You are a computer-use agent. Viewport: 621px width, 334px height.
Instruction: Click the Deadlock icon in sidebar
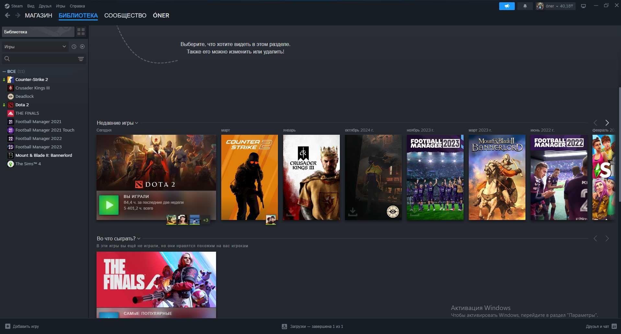pyautogui.click(x=11, y=96)
